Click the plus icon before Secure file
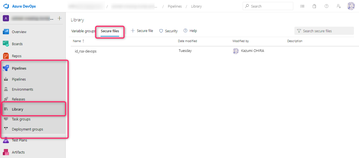The image size is (359, 158). (133, 31)
